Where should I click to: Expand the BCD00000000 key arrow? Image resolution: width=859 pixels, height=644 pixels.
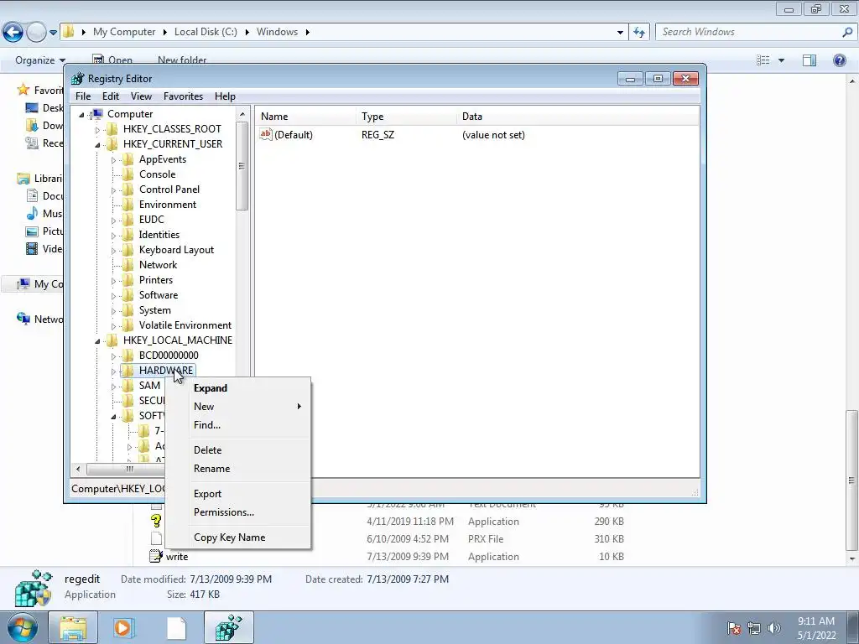(x=113, y=356)
